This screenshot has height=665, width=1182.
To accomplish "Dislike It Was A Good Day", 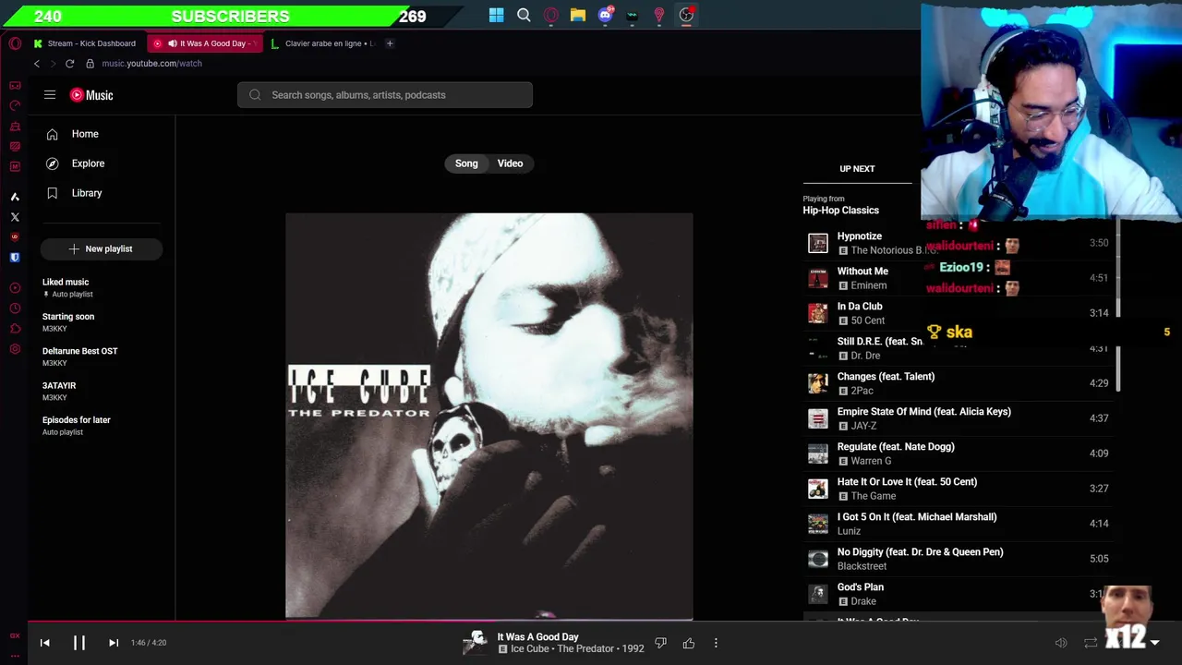I will coord(660,643).
